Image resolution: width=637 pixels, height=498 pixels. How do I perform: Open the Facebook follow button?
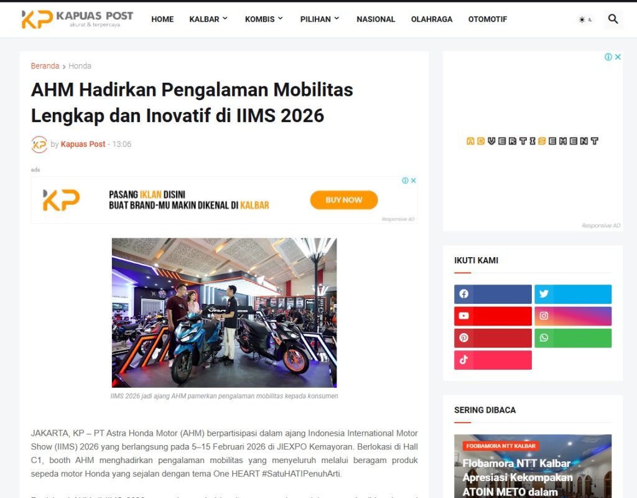[x=493, y=294]
